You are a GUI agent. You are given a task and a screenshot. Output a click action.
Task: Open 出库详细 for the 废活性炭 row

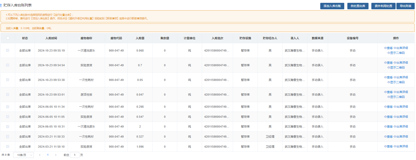(401, 92)
